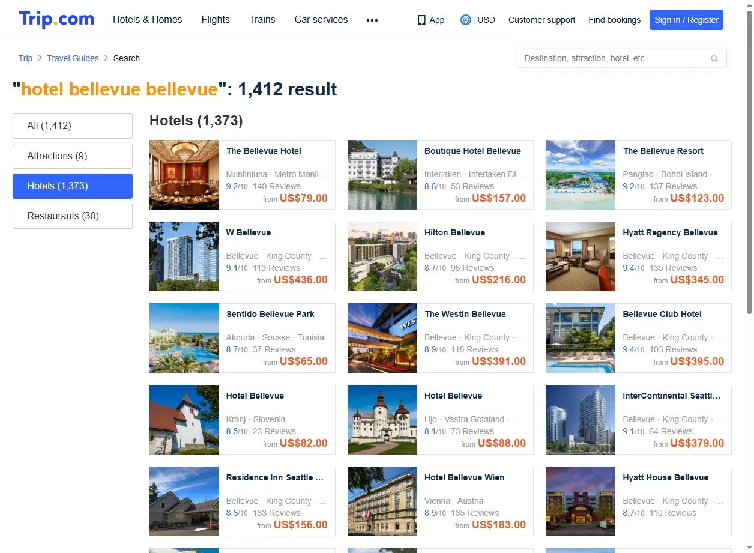Open Car services menu
The width and height of the screenshot is (754, 553).
click(x=321, y=19)
